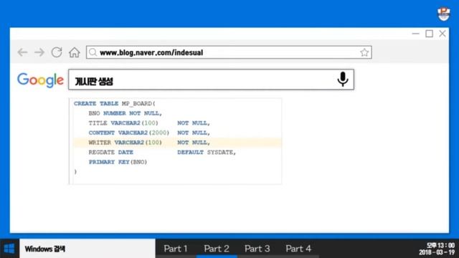The width and height of the screenshot is (459, 258).
Task: Open the Windows Start logo
Action: 9,249
